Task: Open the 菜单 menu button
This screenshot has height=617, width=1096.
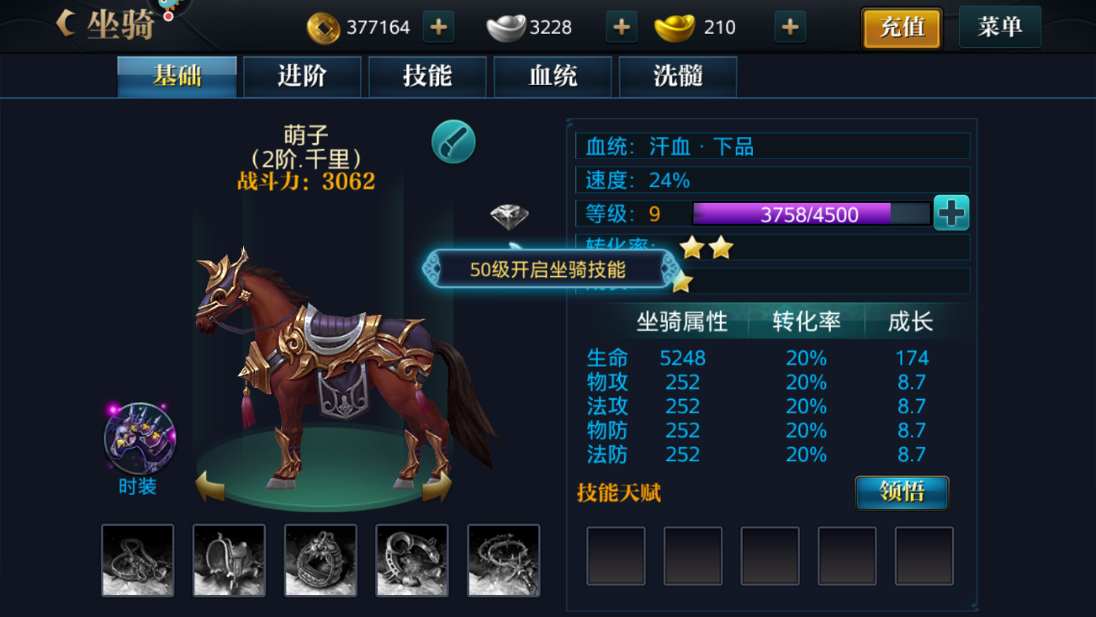Action: 1000,28
